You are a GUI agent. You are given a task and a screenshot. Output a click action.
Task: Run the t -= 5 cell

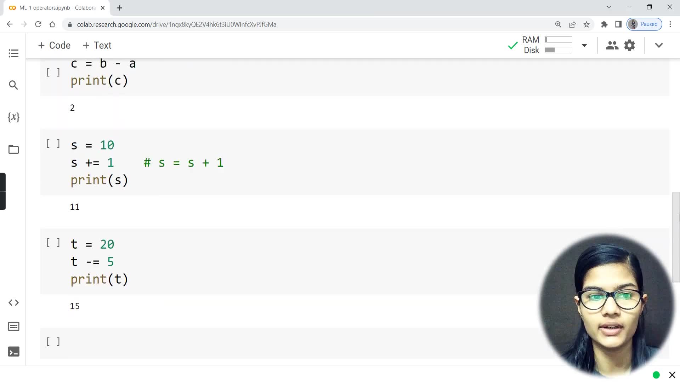pyautogui.click(x=53, y=243)
